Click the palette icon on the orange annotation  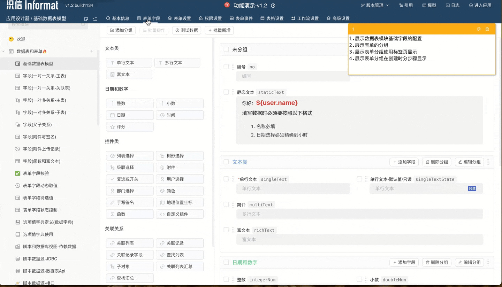[x=479, y=29]
